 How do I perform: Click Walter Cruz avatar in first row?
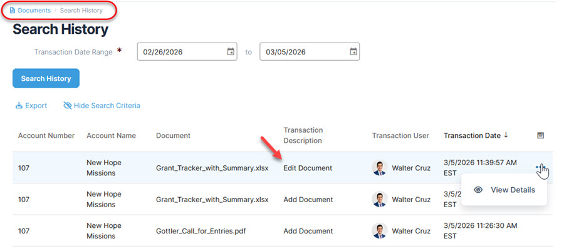click(380, 168)
